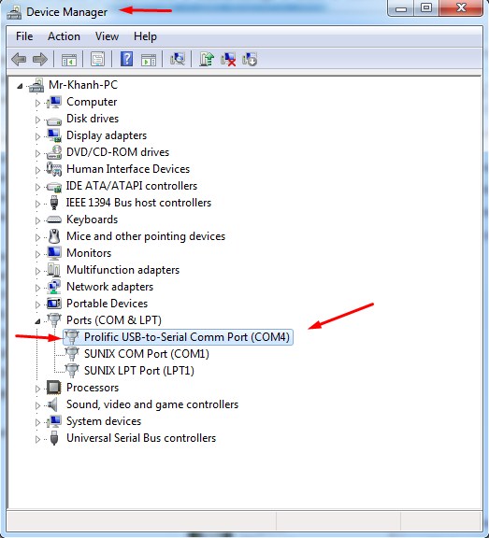Click the Multifunction adapters icon
Viewport: 489px width, 538px height.
(x=54, y=270)
